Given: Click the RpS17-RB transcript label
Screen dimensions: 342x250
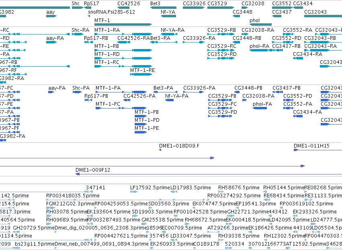Looking at the screenshot, I should click(96, 38).
